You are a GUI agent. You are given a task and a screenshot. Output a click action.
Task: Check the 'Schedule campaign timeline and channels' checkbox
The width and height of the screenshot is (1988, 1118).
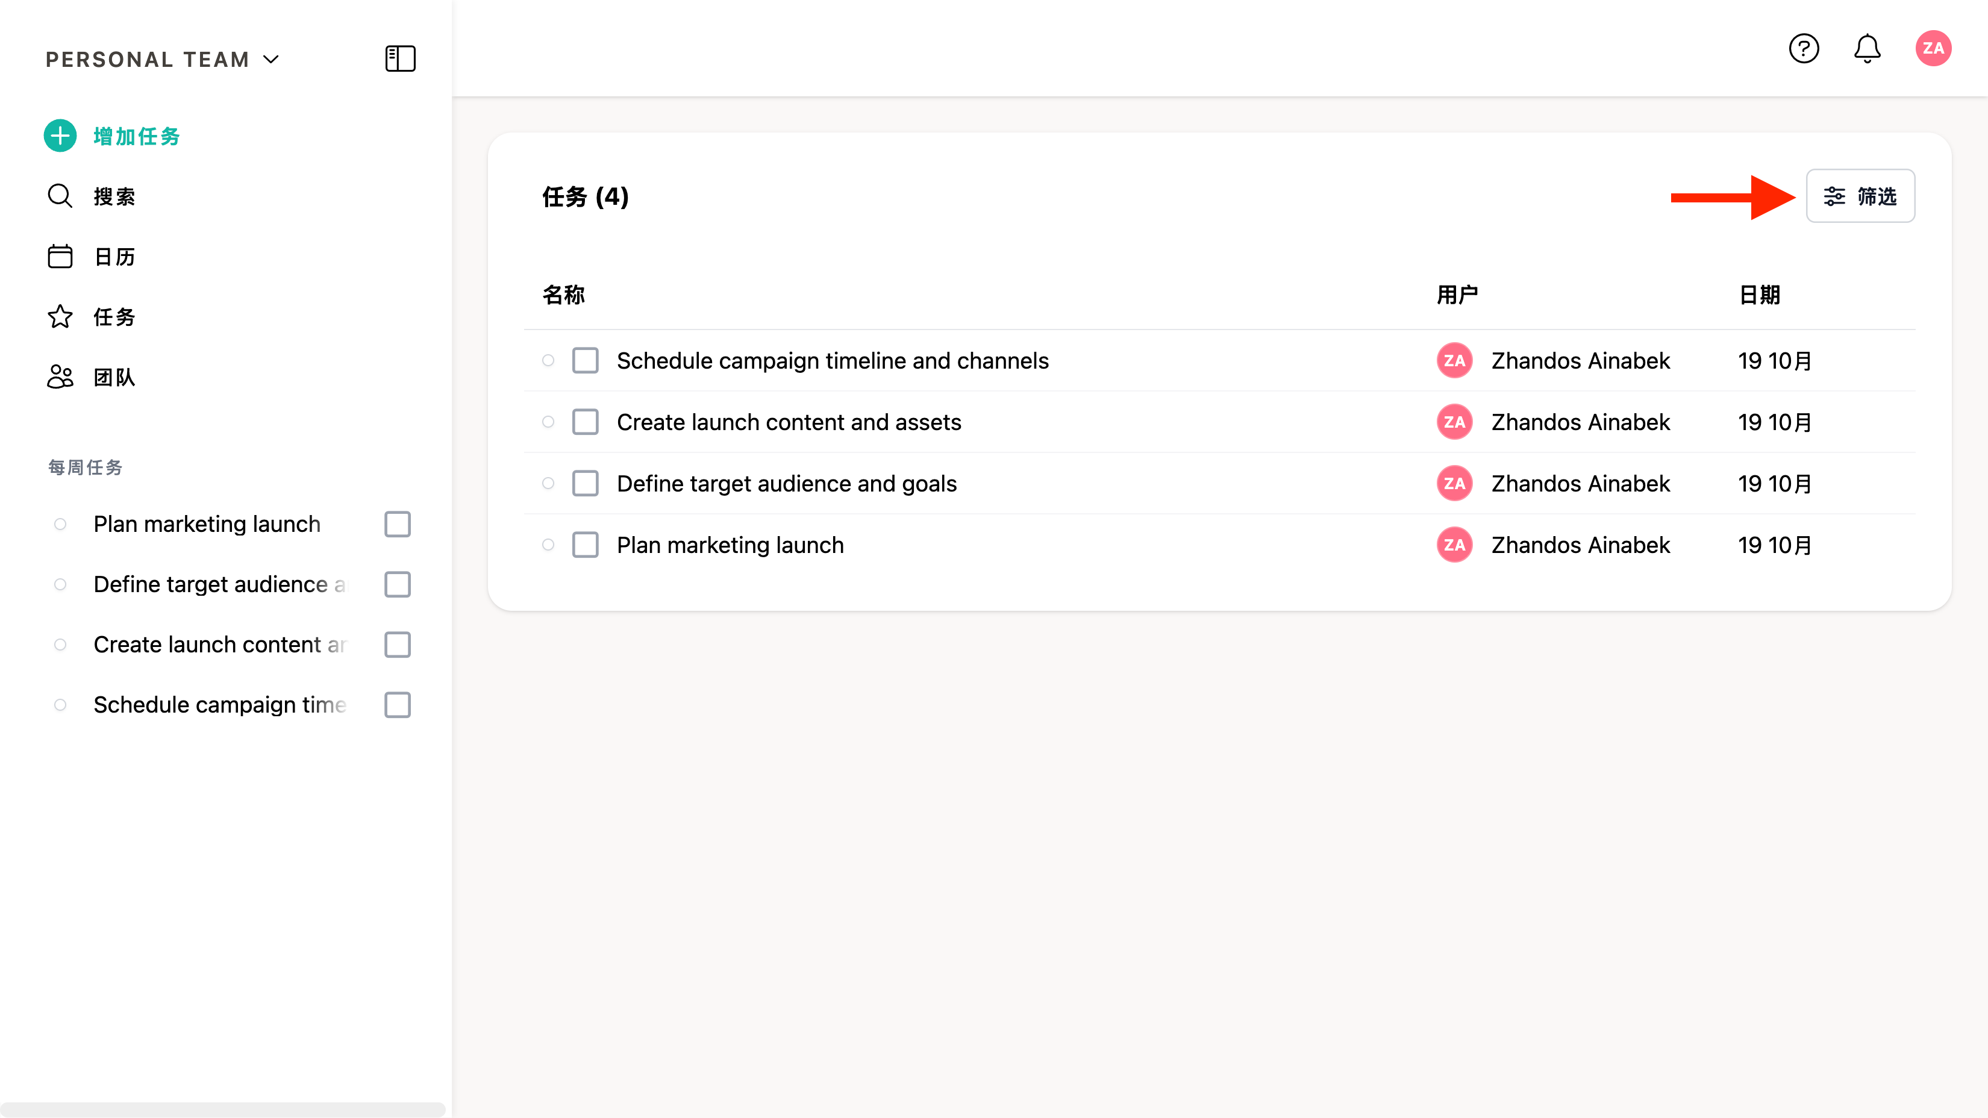point(585,360)
